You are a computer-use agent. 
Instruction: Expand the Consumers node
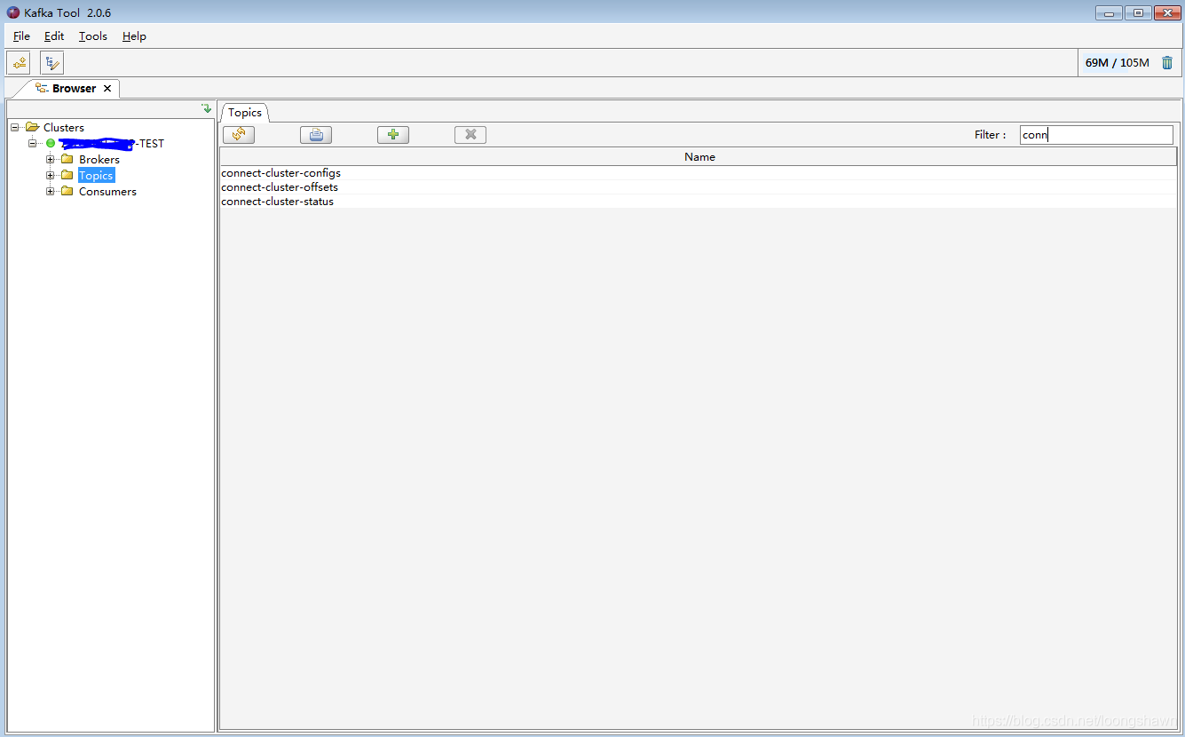point(51,191)
